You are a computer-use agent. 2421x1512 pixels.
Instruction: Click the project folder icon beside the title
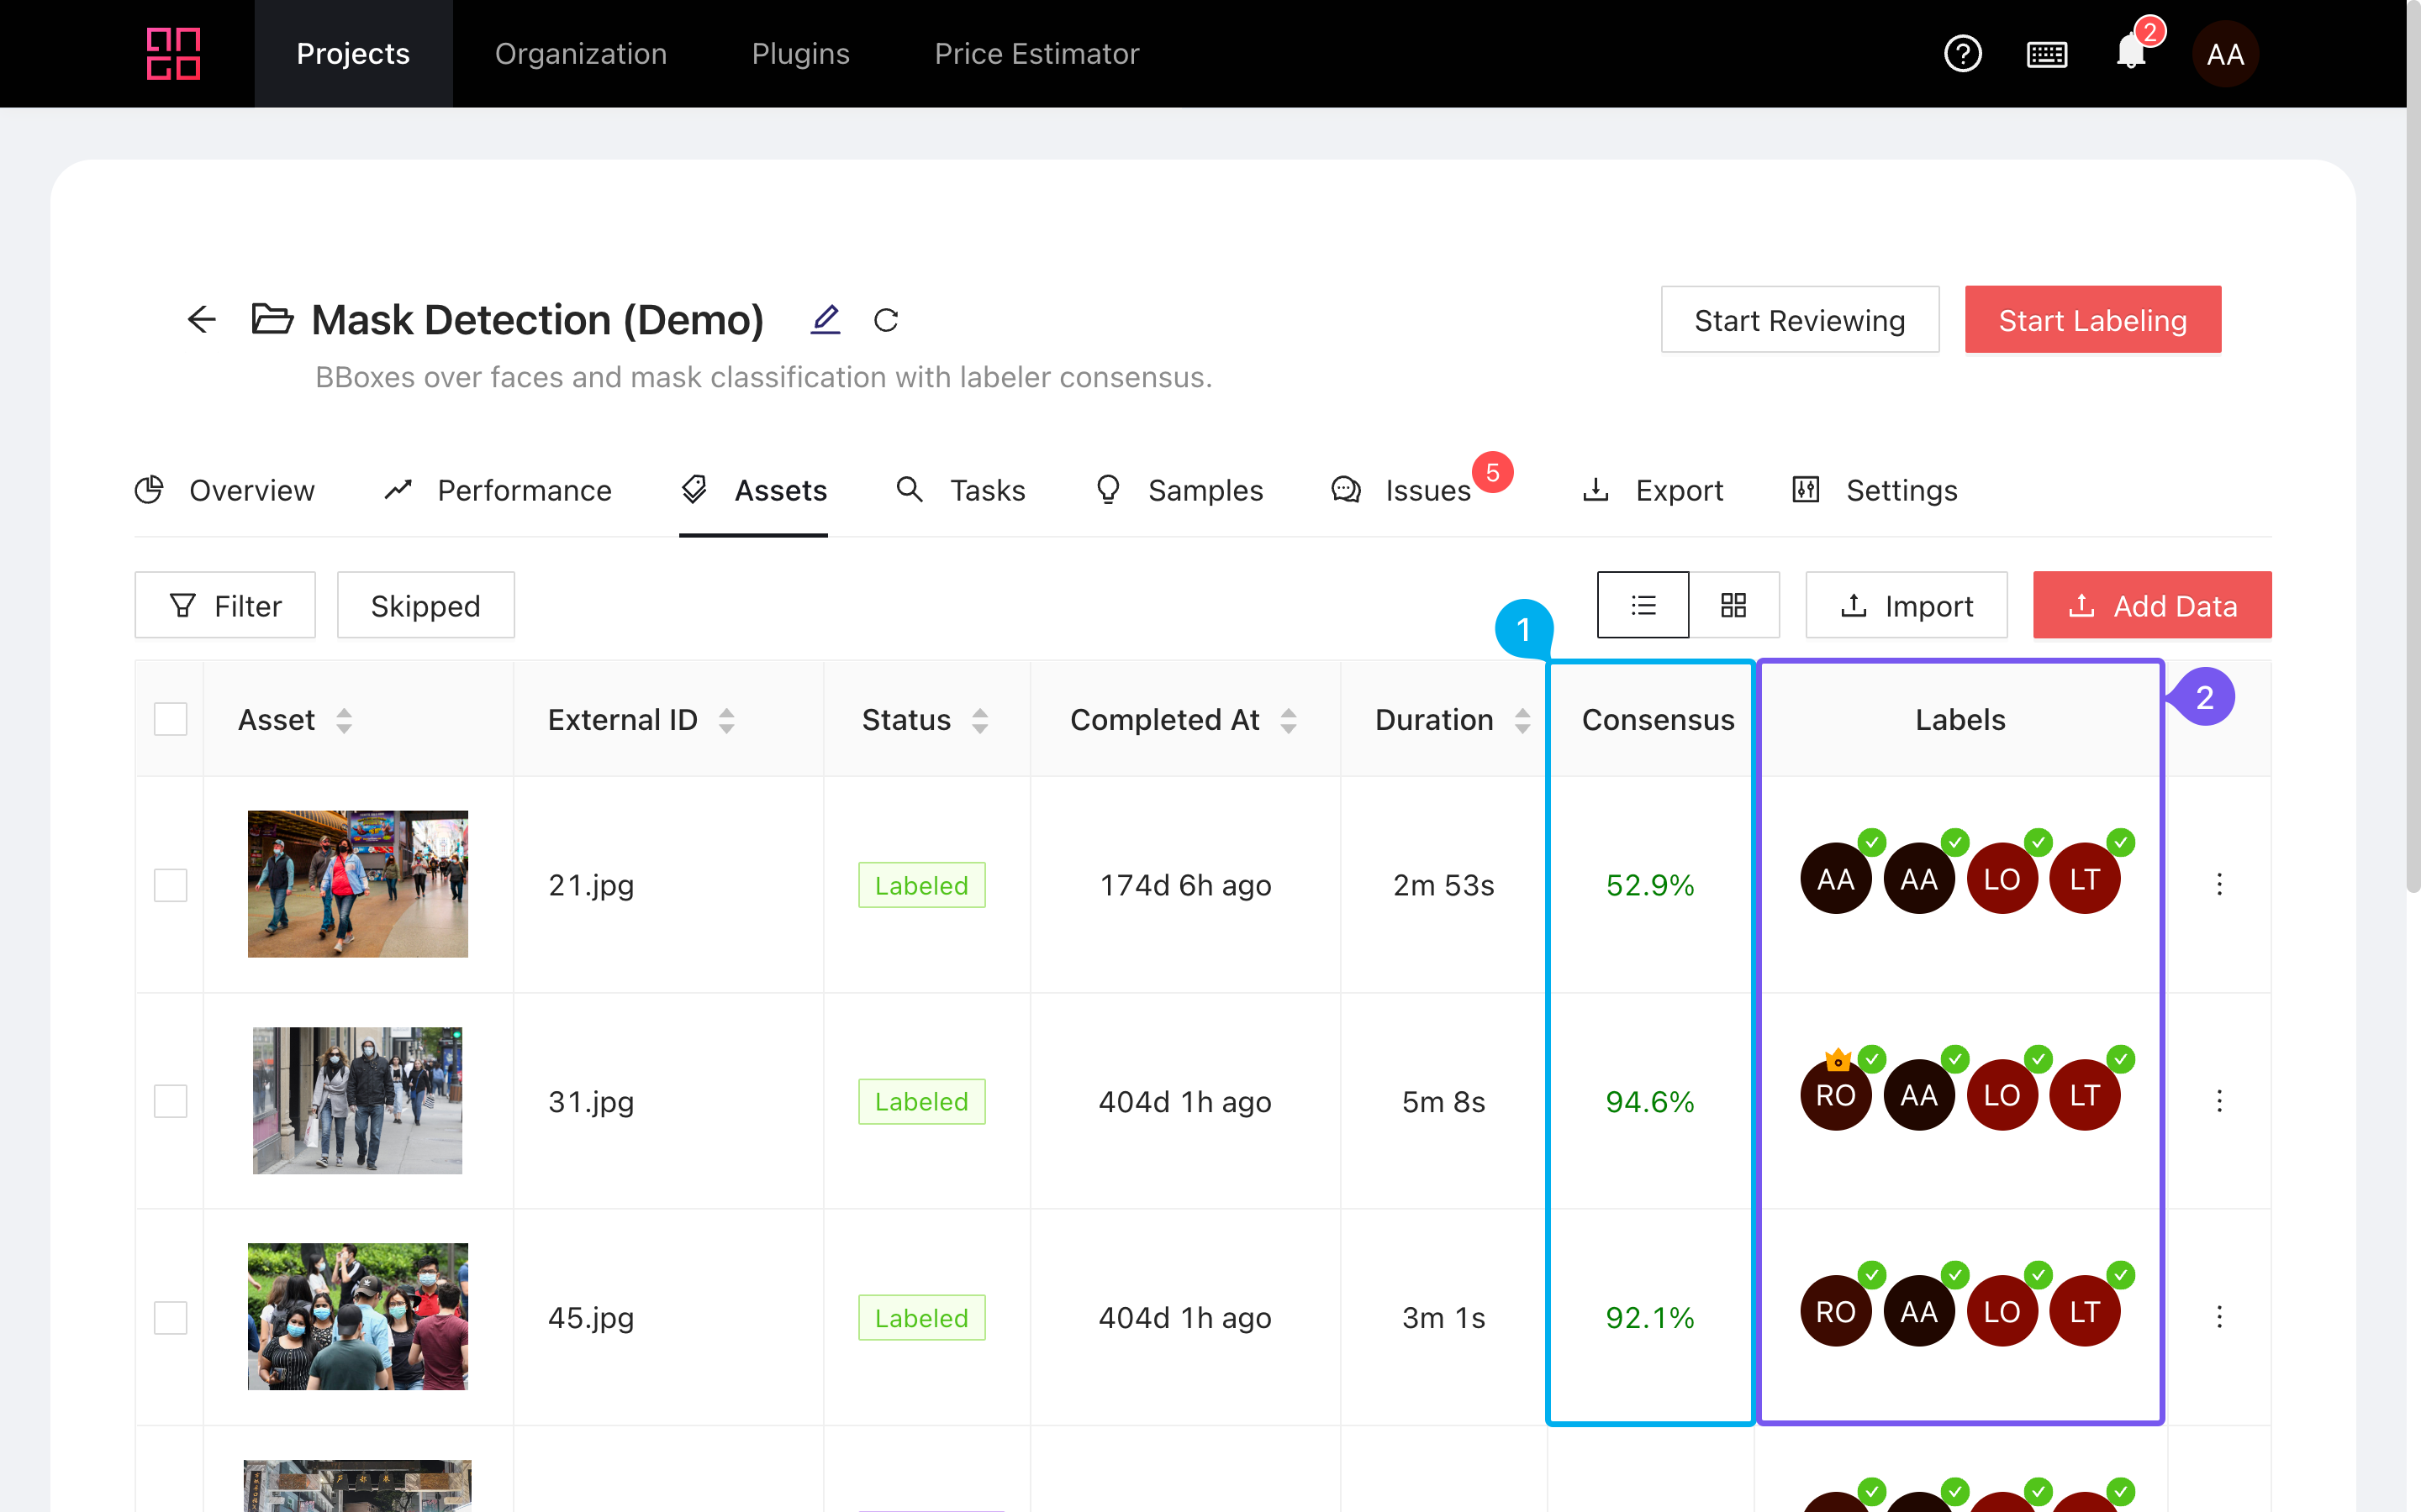pyautogui.click(x=272, y=319)
